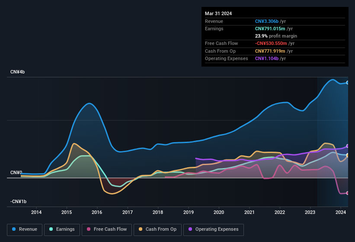Click the orange Cash From Op dot

[141, 229]
